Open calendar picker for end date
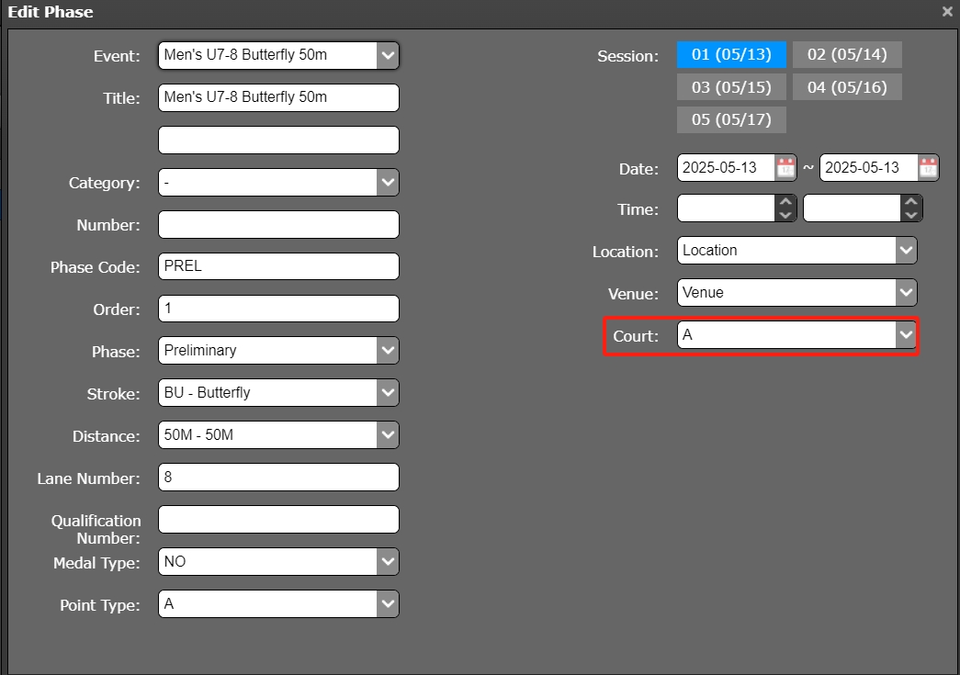This screenshot has height=675, width=960. 928,168
